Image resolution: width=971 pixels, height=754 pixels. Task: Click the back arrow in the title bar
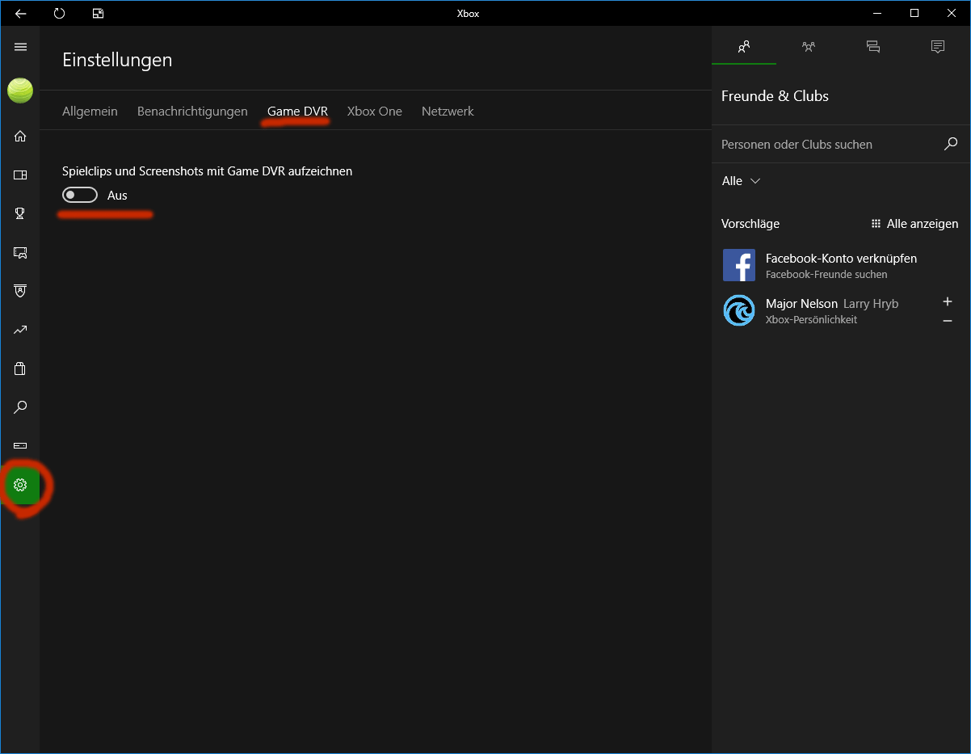20,13
